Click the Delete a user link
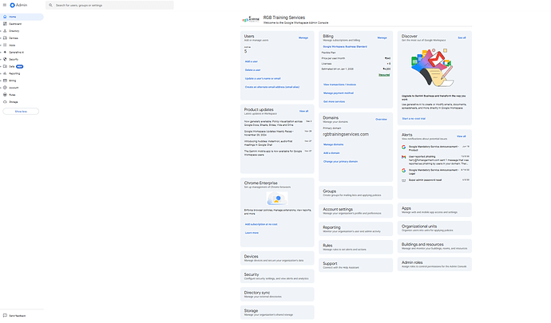The image size is (551, 323). click(x=252, y=70)
